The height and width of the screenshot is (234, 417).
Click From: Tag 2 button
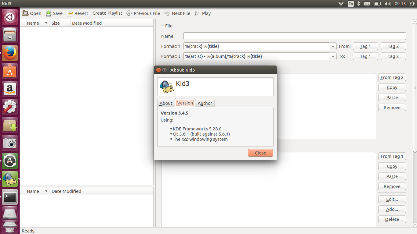click(393, 46)
